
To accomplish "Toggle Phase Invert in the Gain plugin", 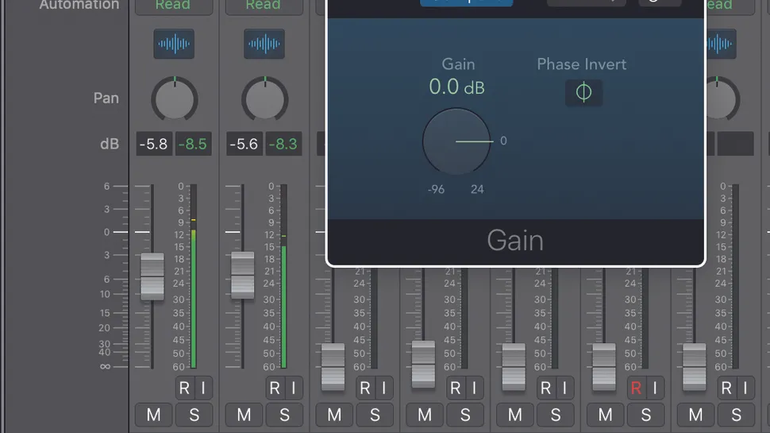I will [583, 92].
